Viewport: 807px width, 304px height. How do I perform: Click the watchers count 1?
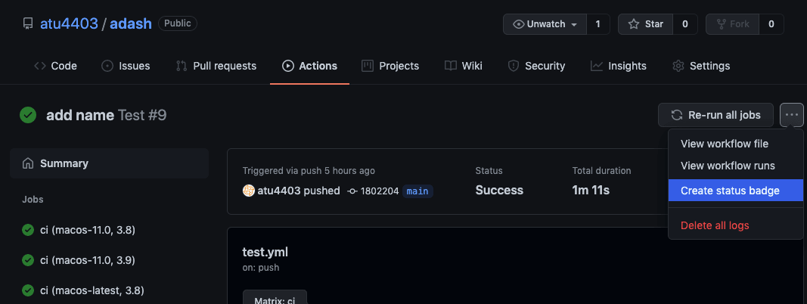pos(597,24)
